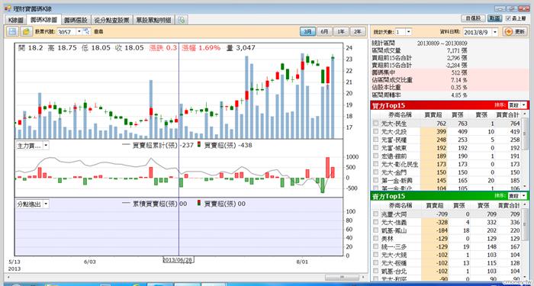Image resolution: width=534 pixels, height=286 pixels.
Task: Click the app icon in the title bar
Action: pos(8,8)
